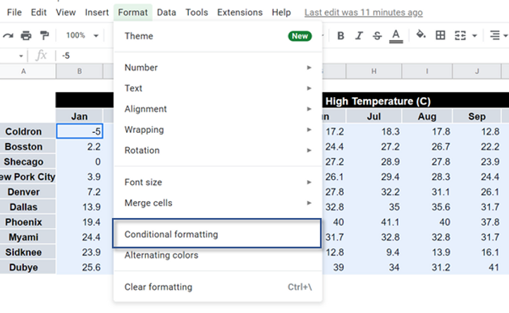Open the text color picker
Image resolution: width=509 pixels, height=313 pixels.
395,36
